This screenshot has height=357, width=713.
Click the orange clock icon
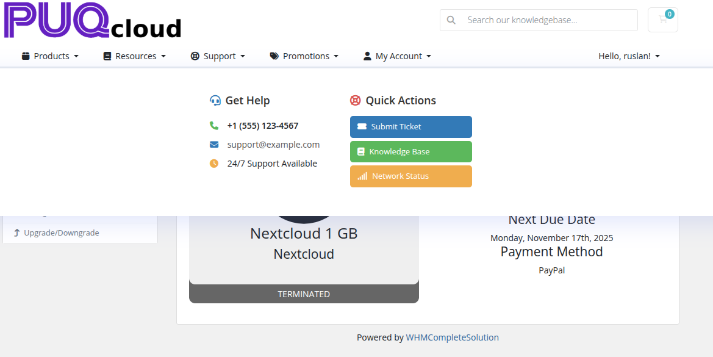pos(214,164)
